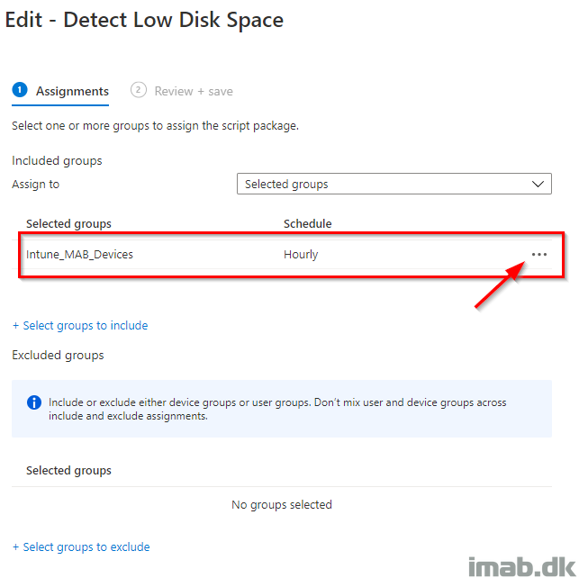
Task: Click Select groups to include link
Action: click(x=85, y=325)
